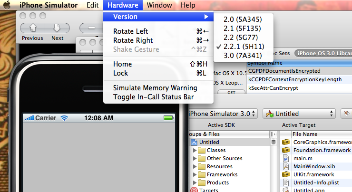352x192 pixels.
Task: Select the Untitled project icon in tree
Action: point(194,142)
